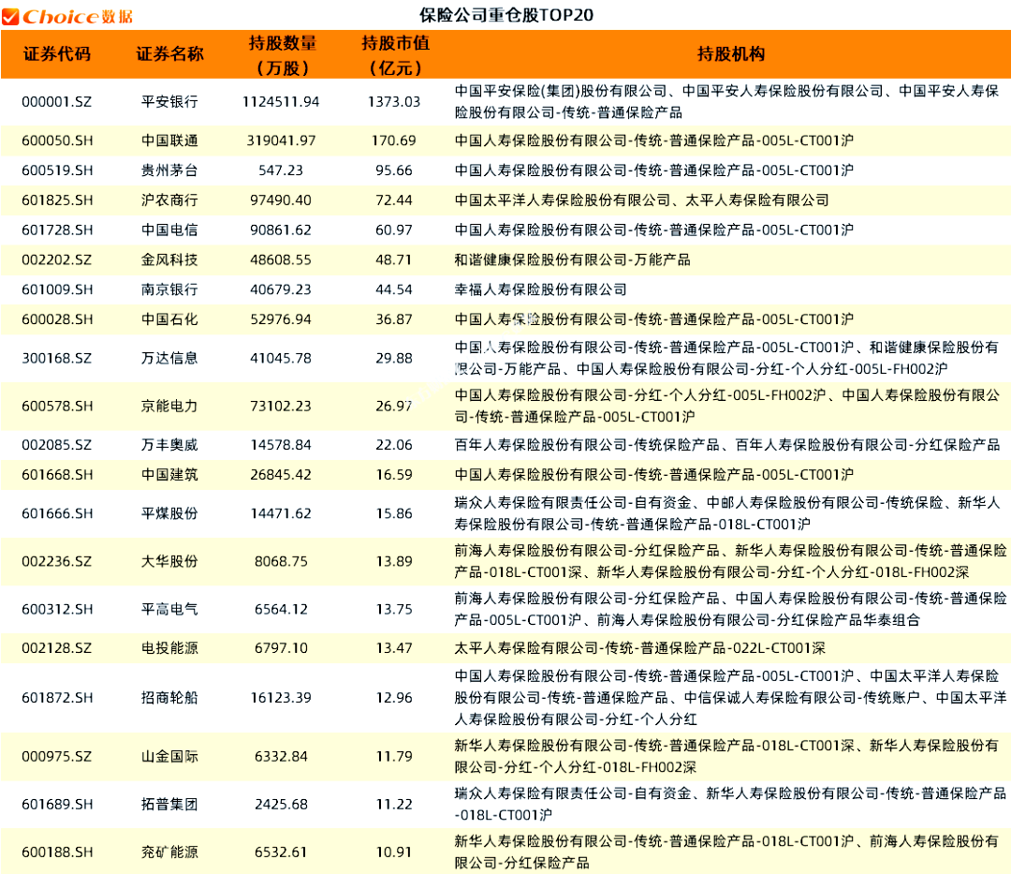1011x874 pixels.
Task: Select code 601666.SH
Action: 57,513
